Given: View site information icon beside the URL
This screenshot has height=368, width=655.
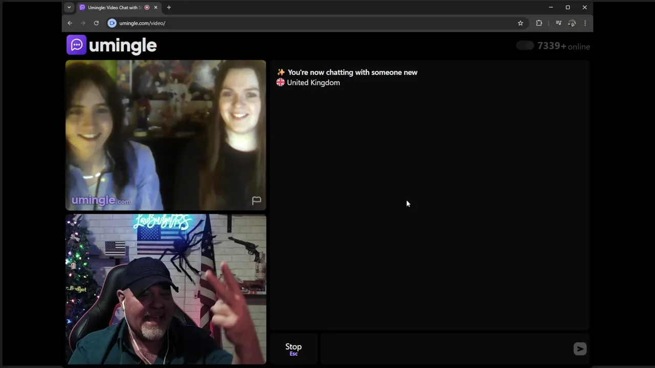Looking at the screenshot, I should pyautogui.click(x=112, y=23).
